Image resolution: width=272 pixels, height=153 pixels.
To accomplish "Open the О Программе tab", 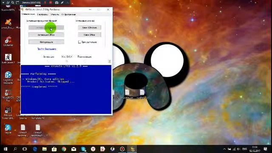I will 68,14.
